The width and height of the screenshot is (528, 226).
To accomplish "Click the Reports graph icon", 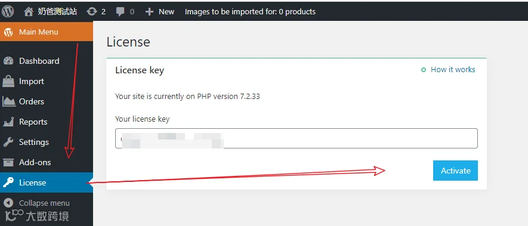I will click(8, 122).
